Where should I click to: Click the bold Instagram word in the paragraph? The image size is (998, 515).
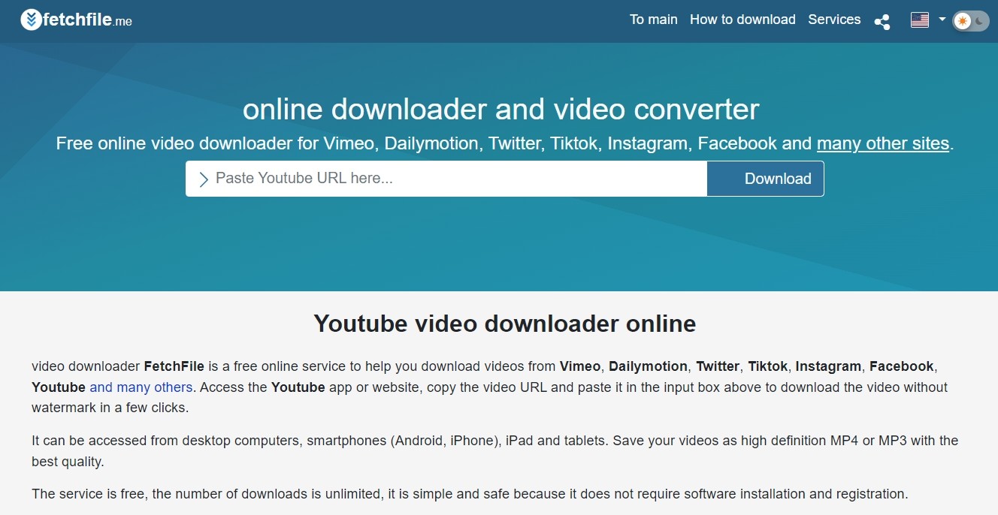click(828, 366)
